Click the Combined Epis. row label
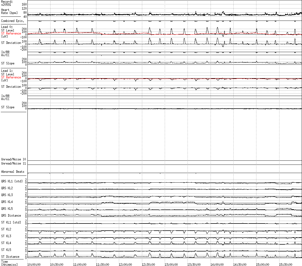 coord(10,21)
